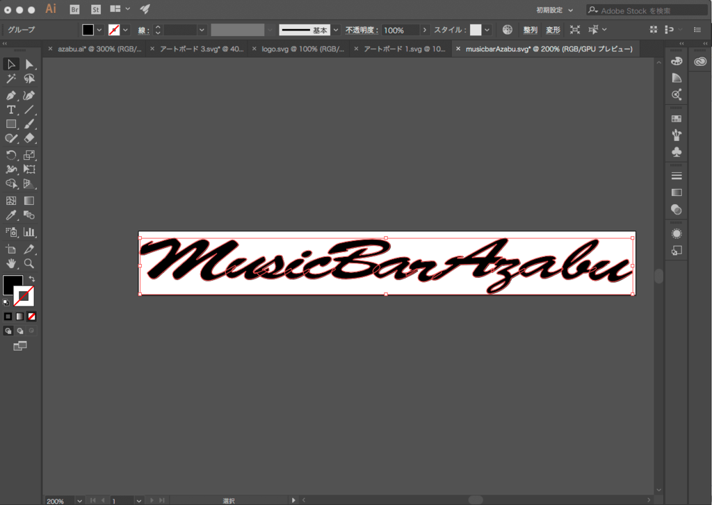The image size is (712, 505).
Task: Select the Paintbrush tool
Action: (29, 124)
